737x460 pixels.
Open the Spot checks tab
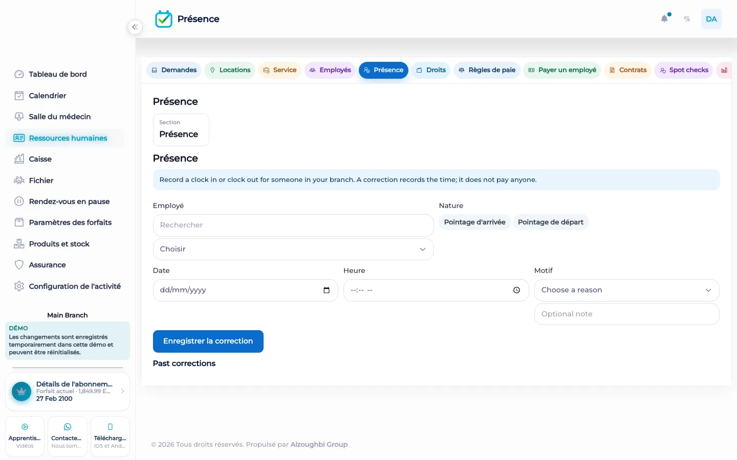pos(684,70)
